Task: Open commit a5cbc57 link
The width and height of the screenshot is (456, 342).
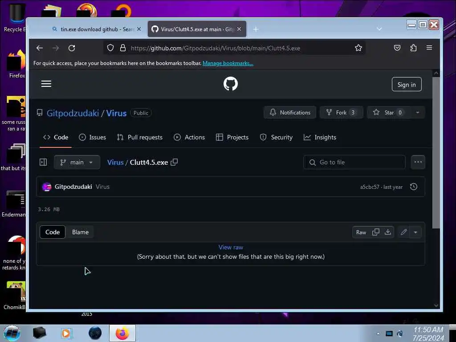Action: click(369, 187)
